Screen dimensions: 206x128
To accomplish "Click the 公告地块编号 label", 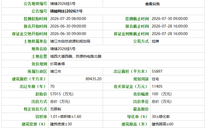I will [35, 4].
